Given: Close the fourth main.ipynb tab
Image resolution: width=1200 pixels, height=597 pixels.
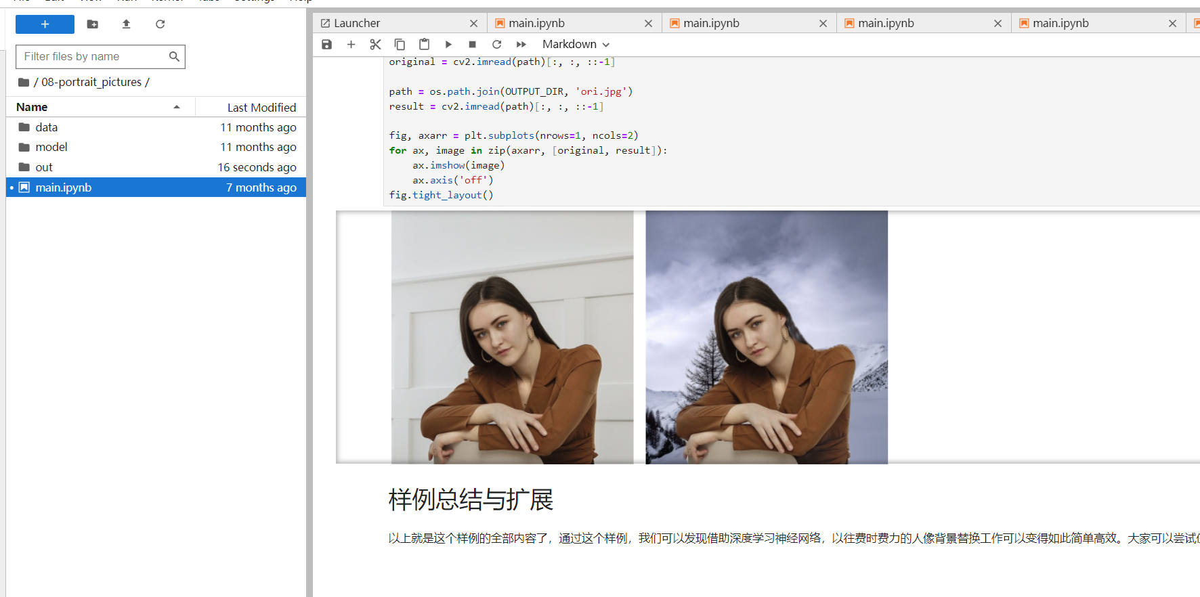Looking at the screenshot, I should [1172, 24].
